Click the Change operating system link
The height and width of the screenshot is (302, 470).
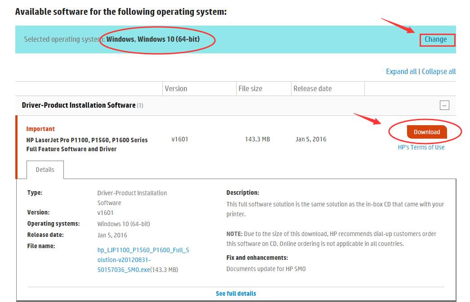tap(435, 39)
